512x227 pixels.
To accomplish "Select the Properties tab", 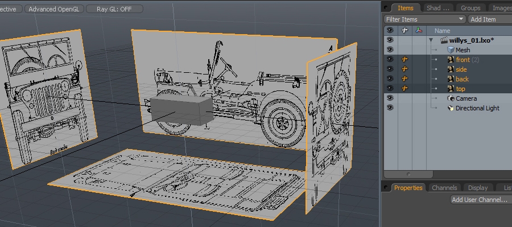I will [408, 188].
